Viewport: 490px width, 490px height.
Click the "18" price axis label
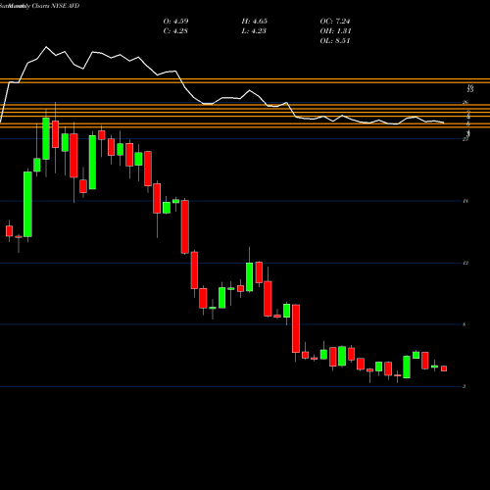(465, 201)
